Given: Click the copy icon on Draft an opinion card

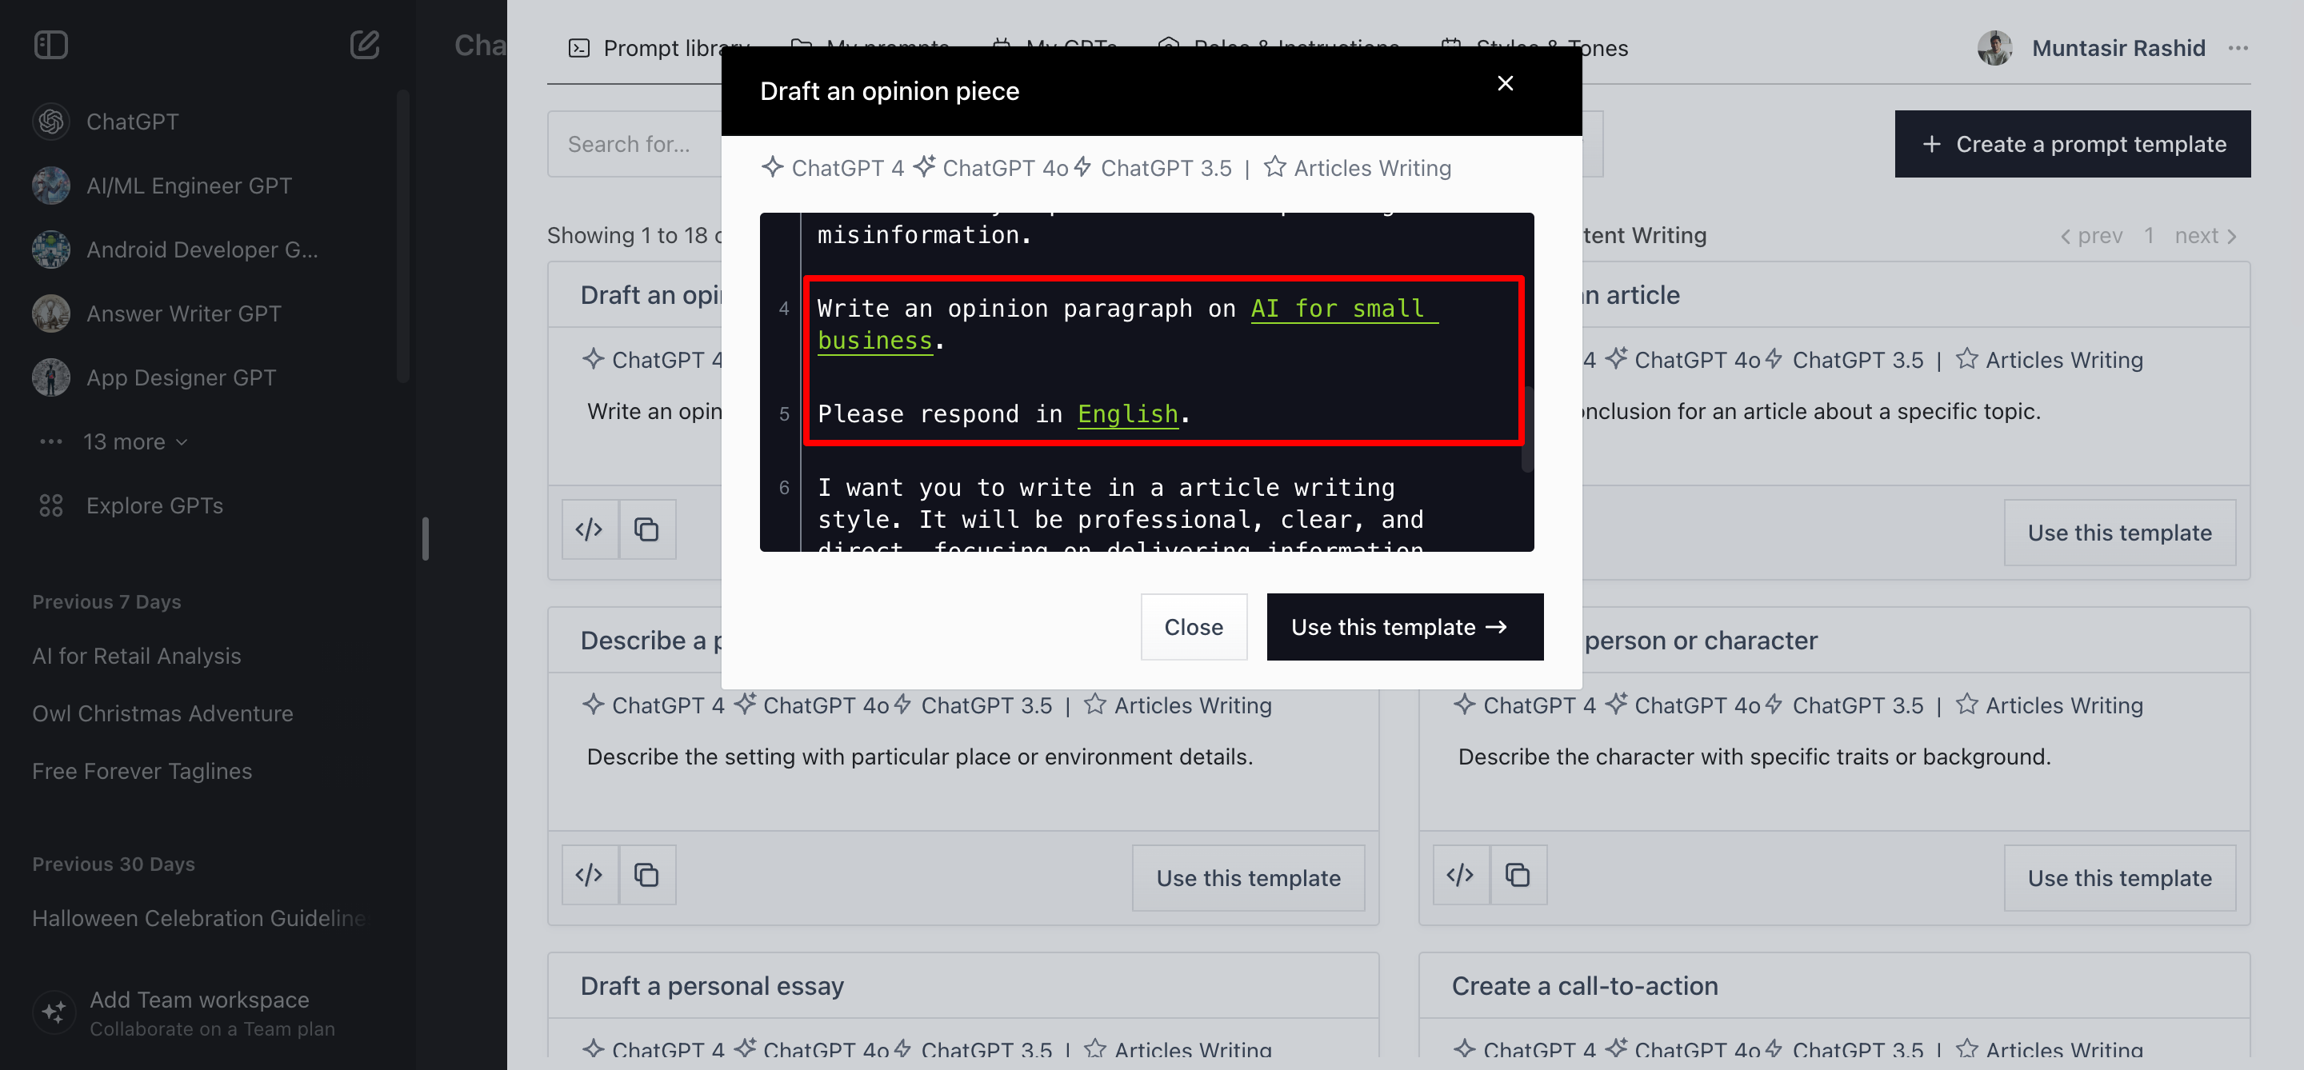Looking at the screenshot, I should click(x=646, y=530).
